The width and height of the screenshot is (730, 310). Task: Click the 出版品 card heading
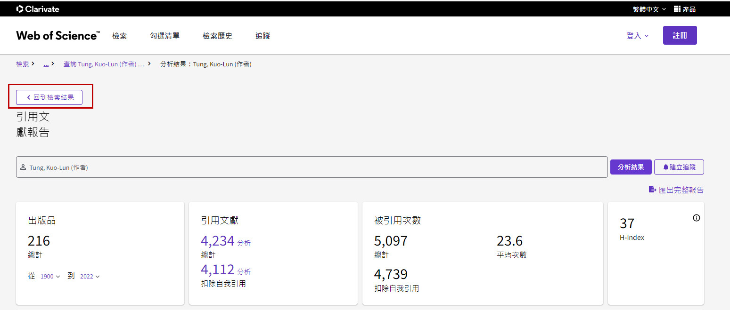[42, 220]
